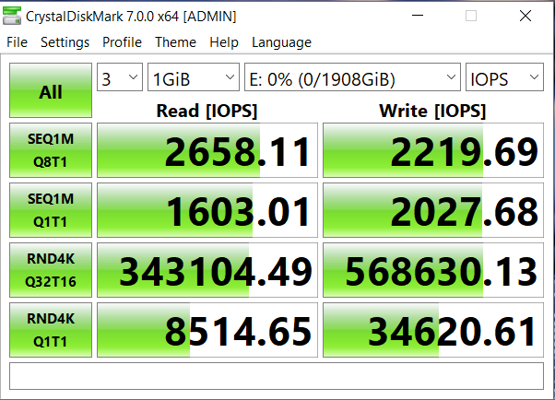Open the Theme menu
This screenshot has height=400, width=555.
(175, 42)
